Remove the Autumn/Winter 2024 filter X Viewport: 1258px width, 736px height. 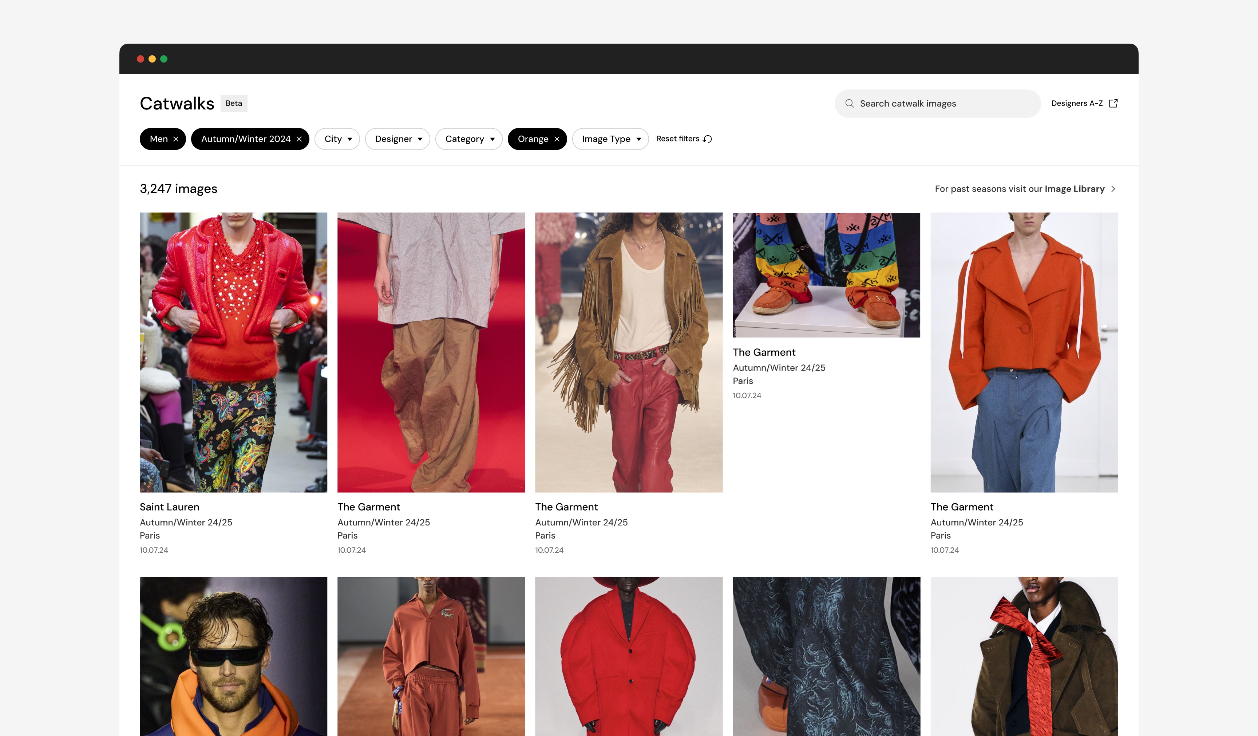[x=299, y=139]
